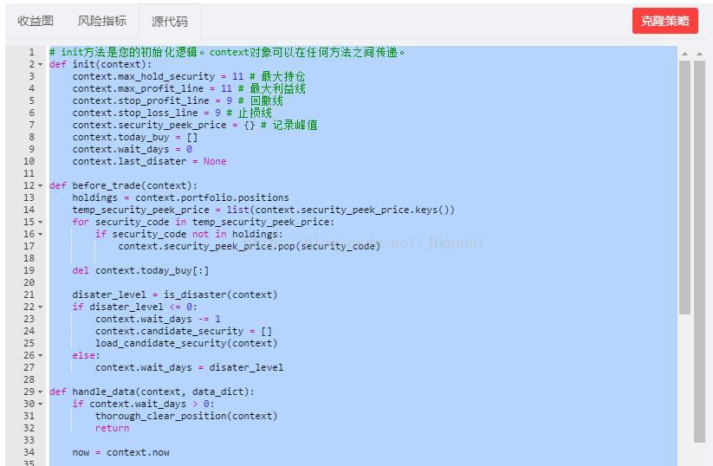This screenshot has height=466, width=713.
Task: Click 'context.candidate_security' on line 24
Action: pos(170,331)
